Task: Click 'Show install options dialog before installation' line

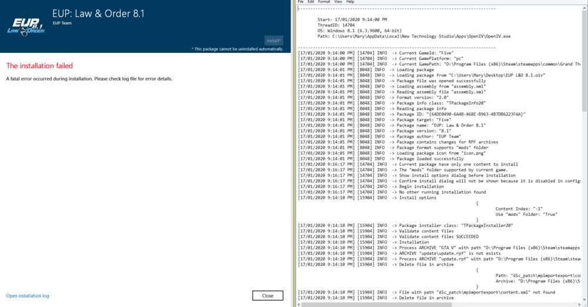Action: [406, 175]
